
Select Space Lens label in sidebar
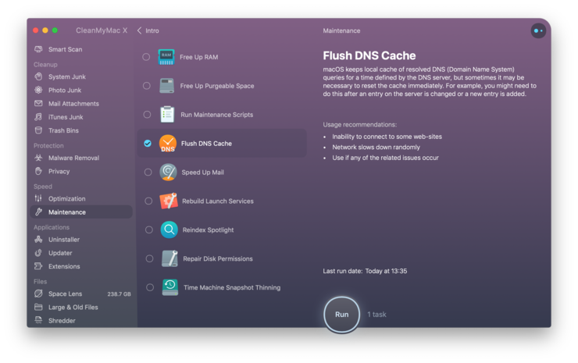(x=66, y=294)
